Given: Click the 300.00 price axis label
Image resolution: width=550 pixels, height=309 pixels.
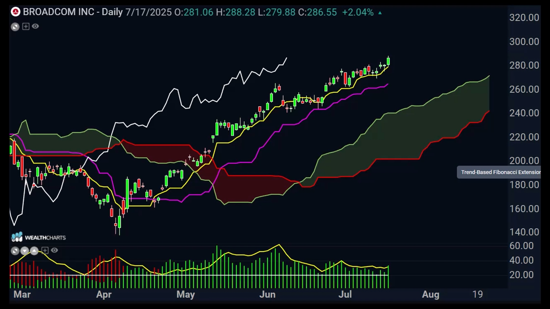Looking at the screenshot, I should [x=524, y=42].
